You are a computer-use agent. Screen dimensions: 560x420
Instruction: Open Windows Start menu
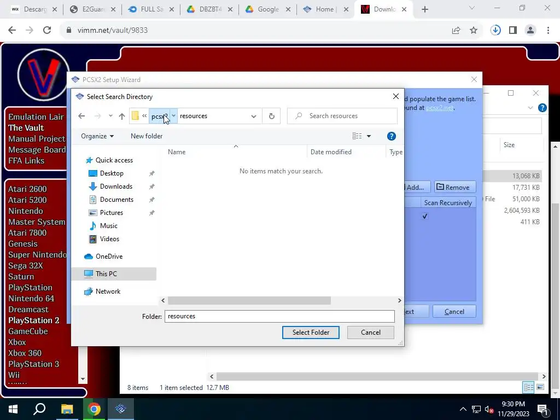(13, 409)
